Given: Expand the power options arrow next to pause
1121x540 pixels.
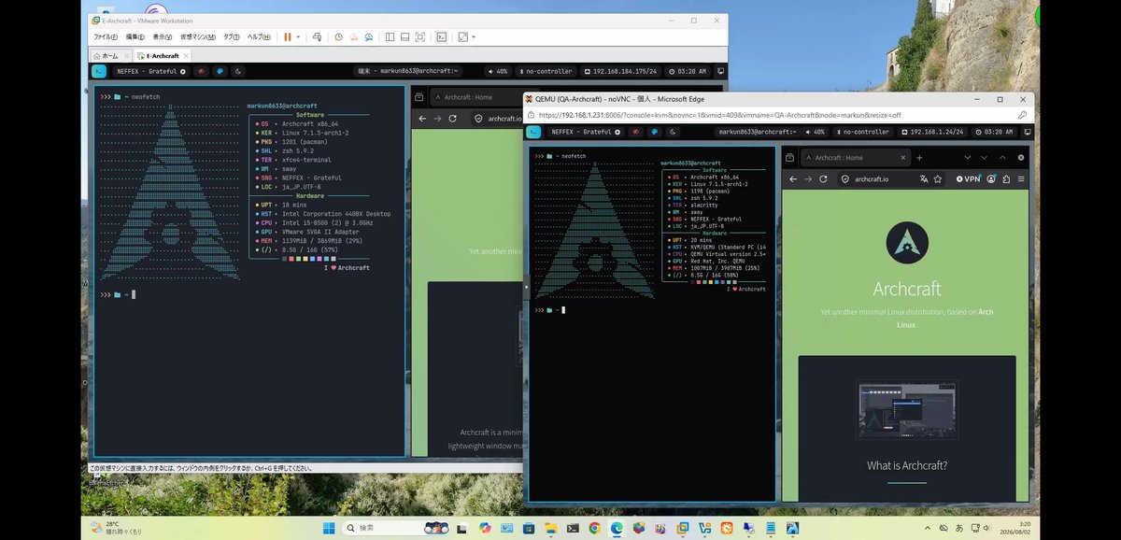Looking at the screenshot, I should click(x=298, y=37).
